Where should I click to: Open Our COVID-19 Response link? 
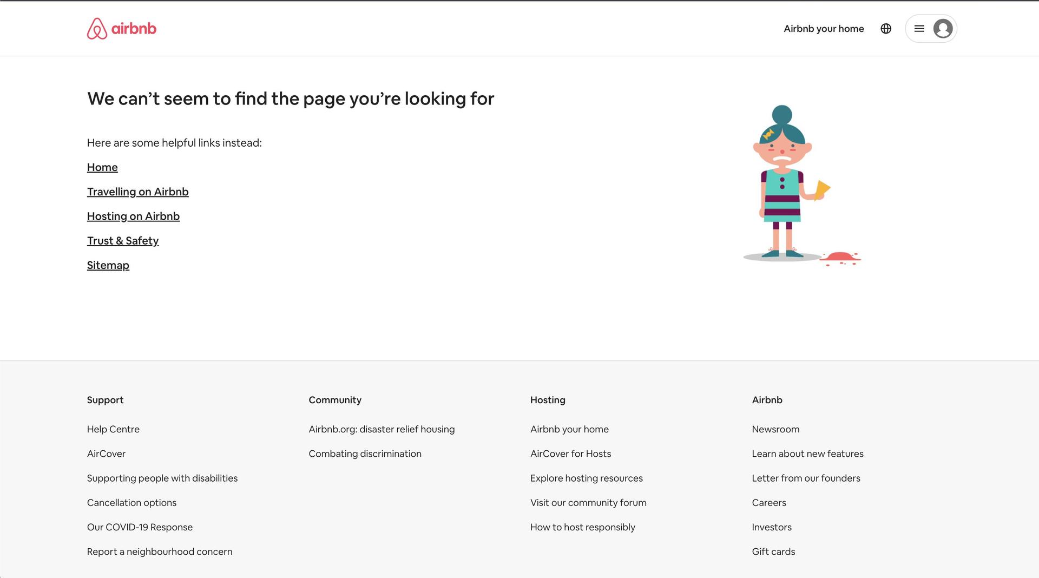140,527
